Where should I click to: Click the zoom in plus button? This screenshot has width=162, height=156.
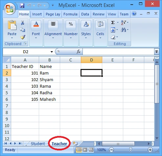click(150, 150)
